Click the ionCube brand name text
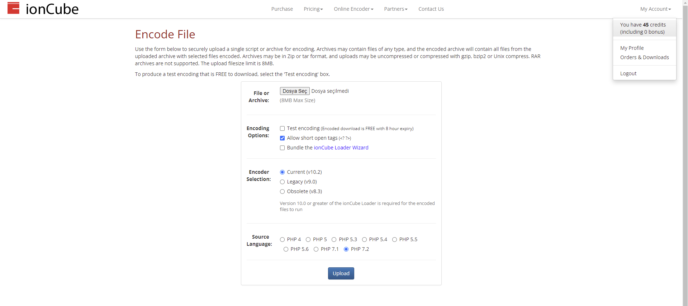Image resolution: width=688 pixels, height=306 pixels. [x=52, y=9]
